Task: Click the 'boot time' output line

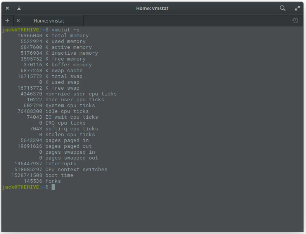Action: 59,175
